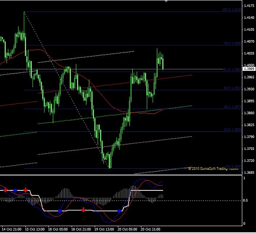Click the chart shift triangle marker at top
The height and width of the screenshot is (233, 256).
166,1
